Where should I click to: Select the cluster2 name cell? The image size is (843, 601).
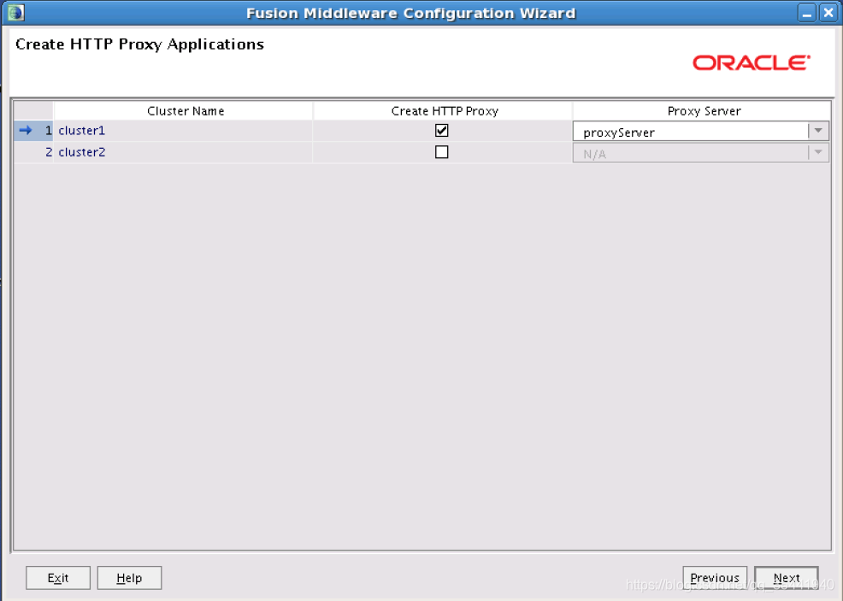pyautogui.click(x=183, y=152)
